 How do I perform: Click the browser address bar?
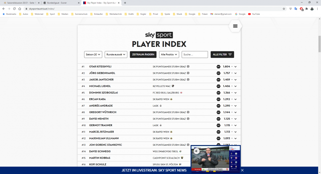(x=153, y=9)
